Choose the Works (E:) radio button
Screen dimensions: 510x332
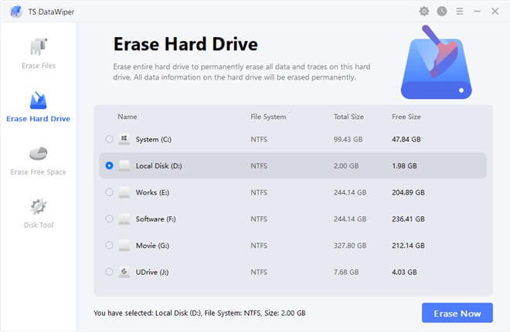(x=109, y=192)
